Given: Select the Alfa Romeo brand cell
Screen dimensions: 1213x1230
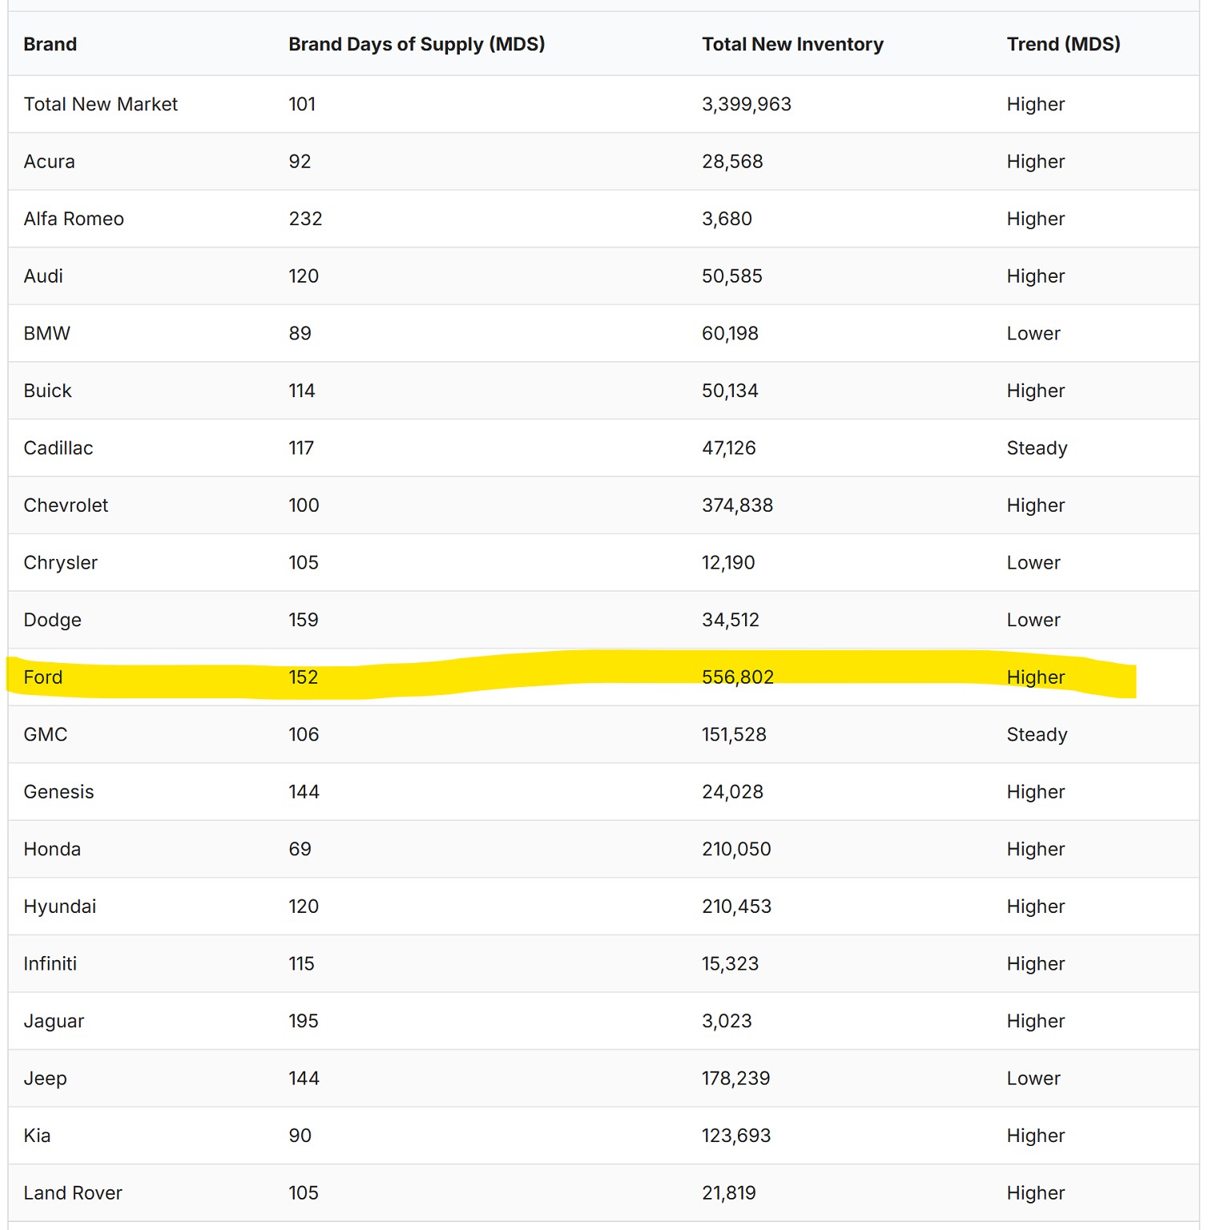Looking at the screenshot, I should pos(74,219).
